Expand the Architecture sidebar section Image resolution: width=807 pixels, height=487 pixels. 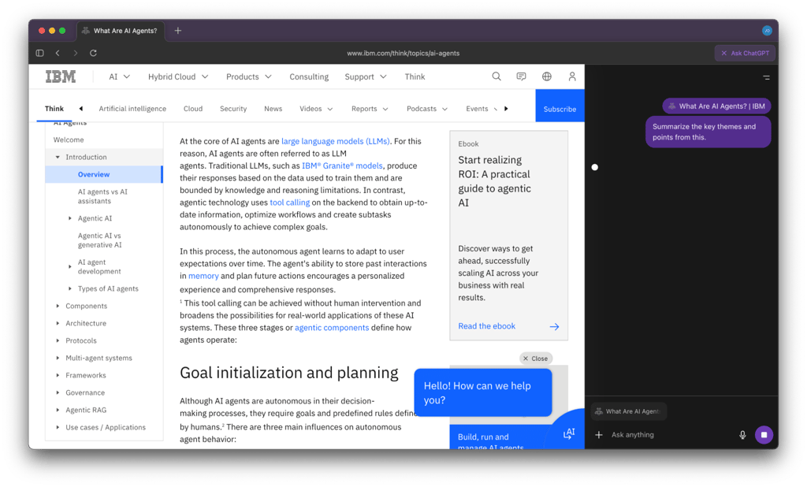click(x=58, y=323)
